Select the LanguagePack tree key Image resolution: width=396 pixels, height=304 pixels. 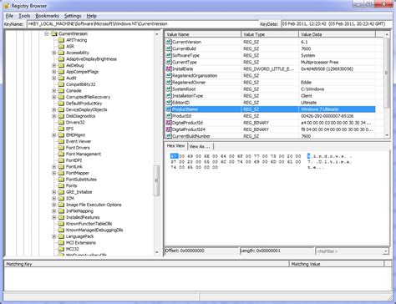pyautogui.click(x=79, y=236)
